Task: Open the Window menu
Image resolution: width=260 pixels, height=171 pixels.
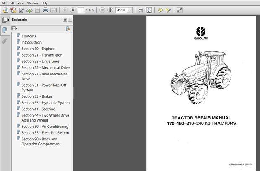Action: coord(32,3)
